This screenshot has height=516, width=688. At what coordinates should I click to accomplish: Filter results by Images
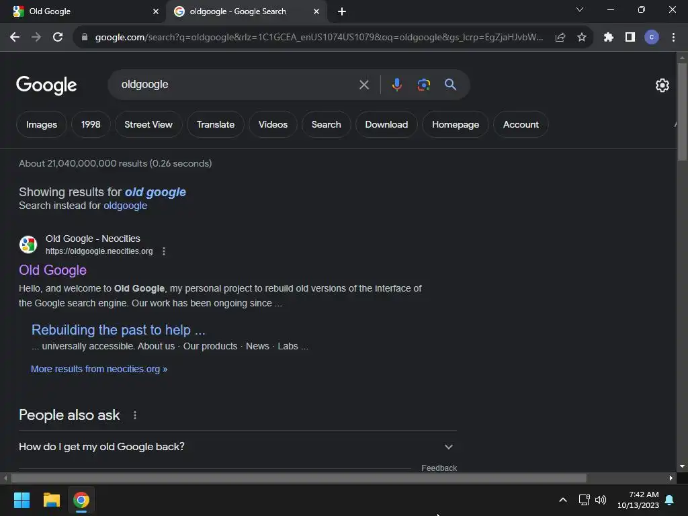(x=42, y=124)
